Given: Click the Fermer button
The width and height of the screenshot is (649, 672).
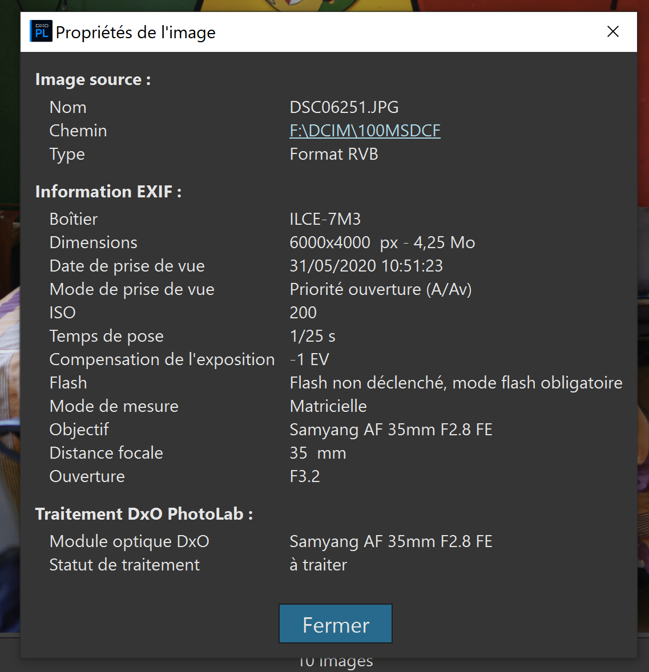Looking at the screenshot, I should (x=336, y=624).
